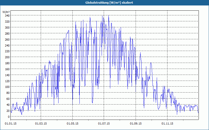The width and height of the screenshot is (209, 130).
Task: Click the 01.07.15 date label
Action: pos(104,124)
